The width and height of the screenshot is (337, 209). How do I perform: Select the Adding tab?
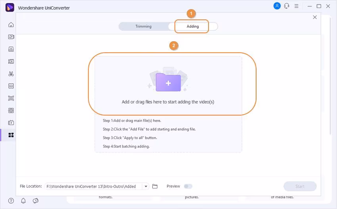click(193, 27)
